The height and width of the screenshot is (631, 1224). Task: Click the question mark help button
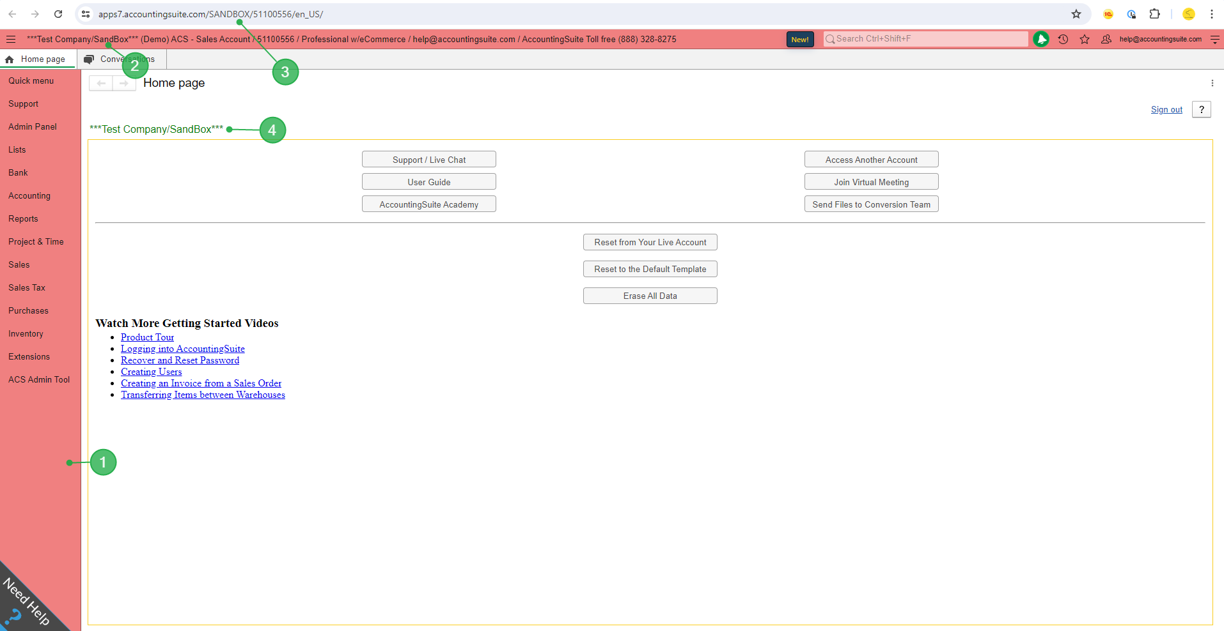[1202, 110]
